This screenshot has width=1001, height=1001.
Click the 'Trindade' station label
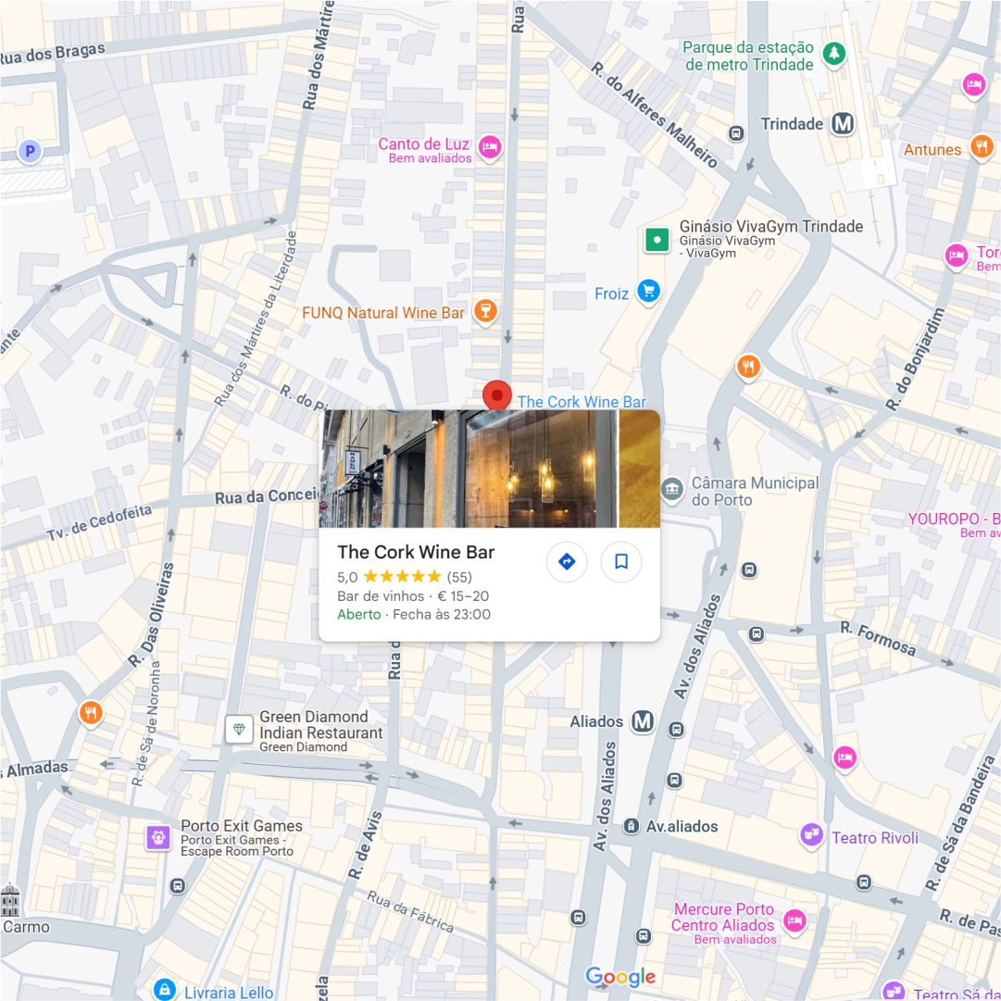pyautogui.click(x=792, y=124)
